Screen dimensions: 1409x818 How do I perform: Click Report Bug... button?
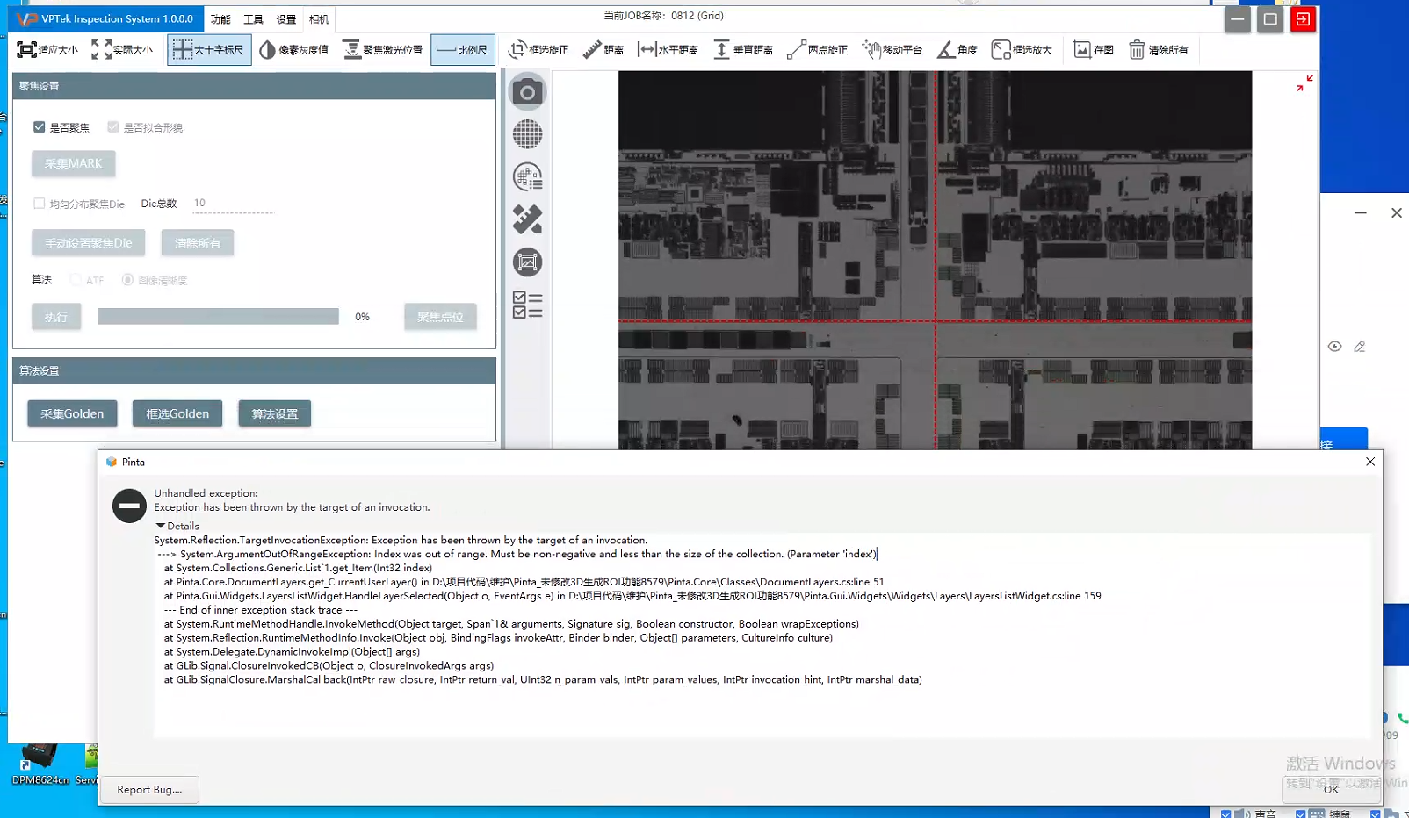pos(149,789)
